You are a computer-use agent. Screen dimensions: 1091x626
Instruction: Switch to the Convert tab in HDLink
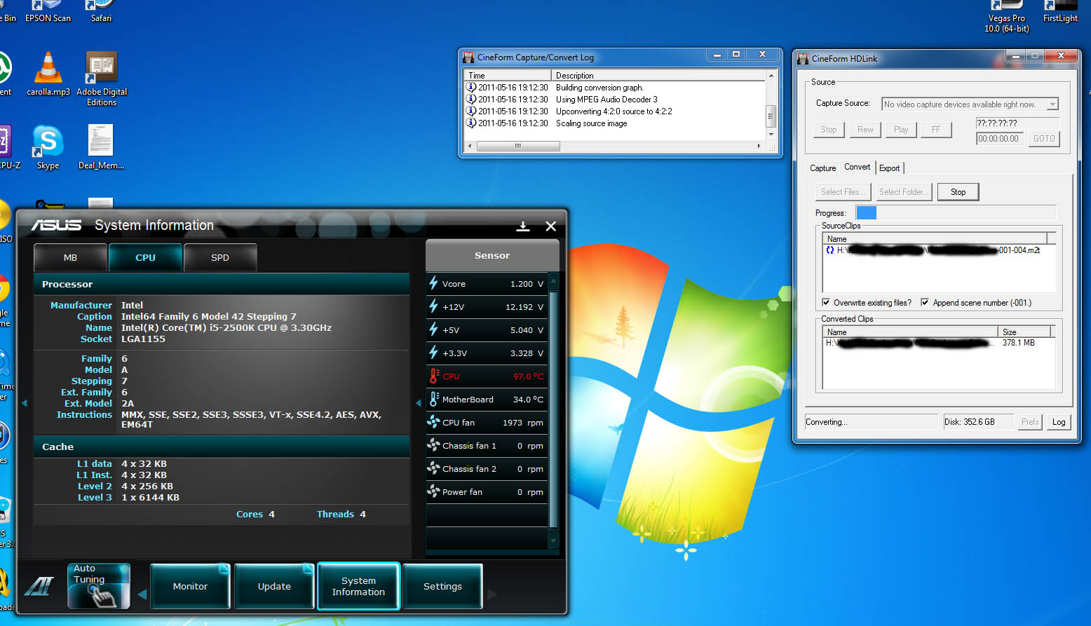pos(857,167)
